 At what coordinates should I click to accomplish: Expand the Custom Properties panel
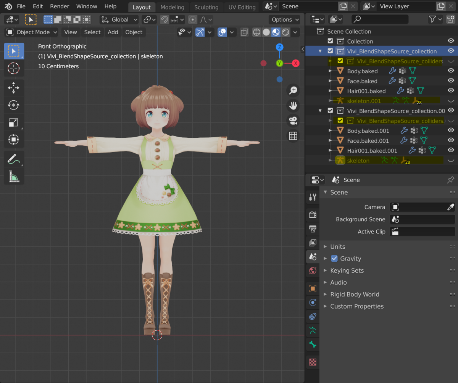point(357,306)
